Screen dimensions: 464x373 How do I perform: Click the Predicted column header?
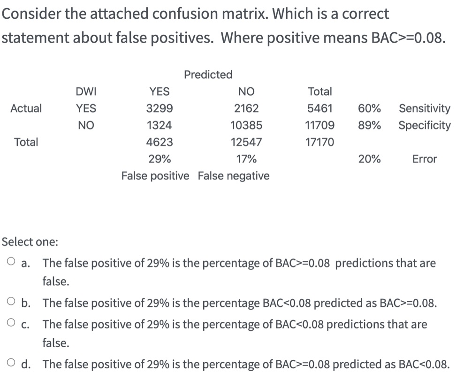tap(208, 74)
